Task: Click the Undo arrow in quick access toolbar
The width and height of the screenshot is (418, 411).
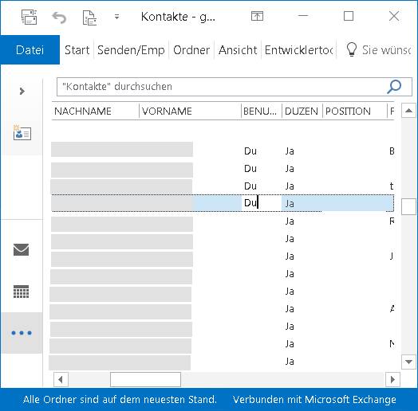Action: (x=59, y=18)
